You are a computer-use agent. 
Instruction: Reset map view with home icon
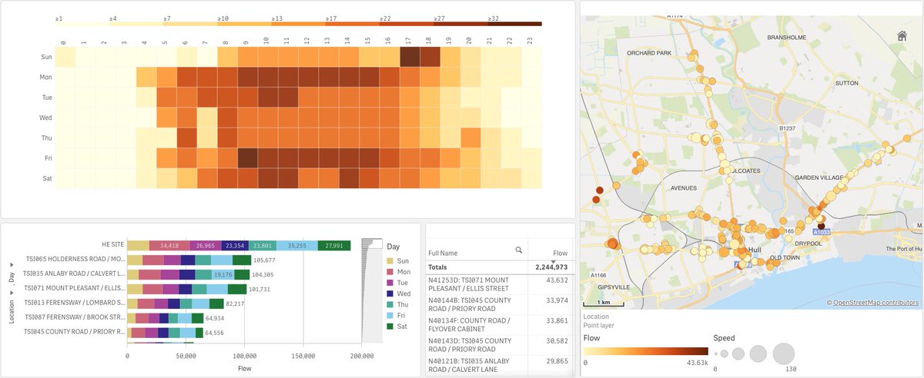(902, 35)
